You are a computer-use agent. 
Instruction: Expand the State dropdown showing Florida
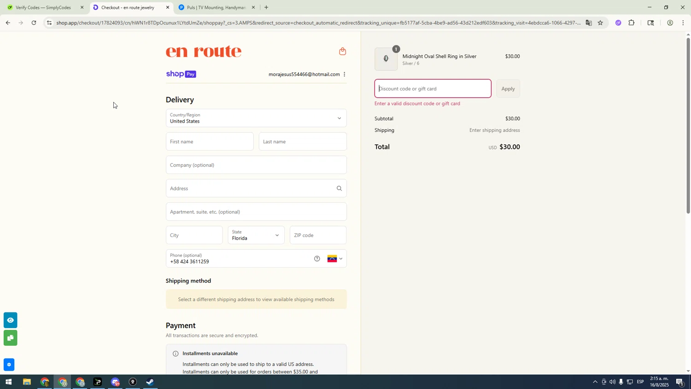click(256, 235)
